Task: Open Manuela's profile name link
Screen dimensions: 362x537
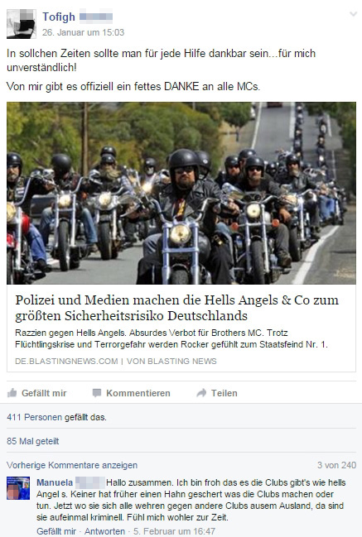Action: coord(55,482)
